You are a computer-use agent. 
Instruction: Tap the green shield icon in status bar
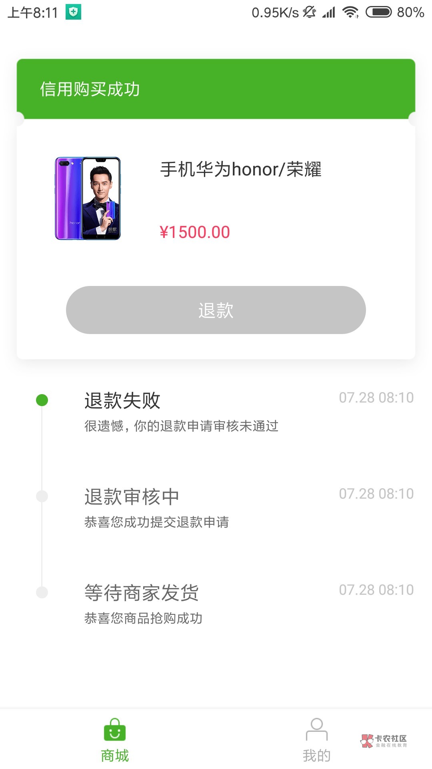pyautogui.click(x=73, y=12)
